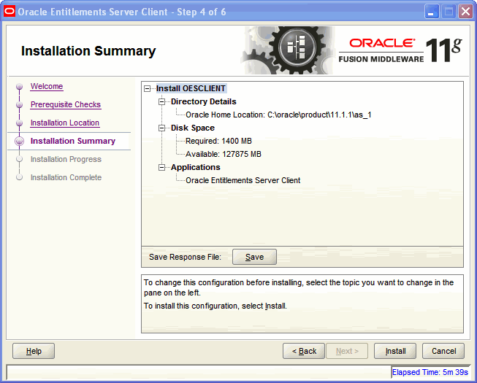Select the Required: 1400 MB row
This screenshot has width=477, height=383.
218,141
